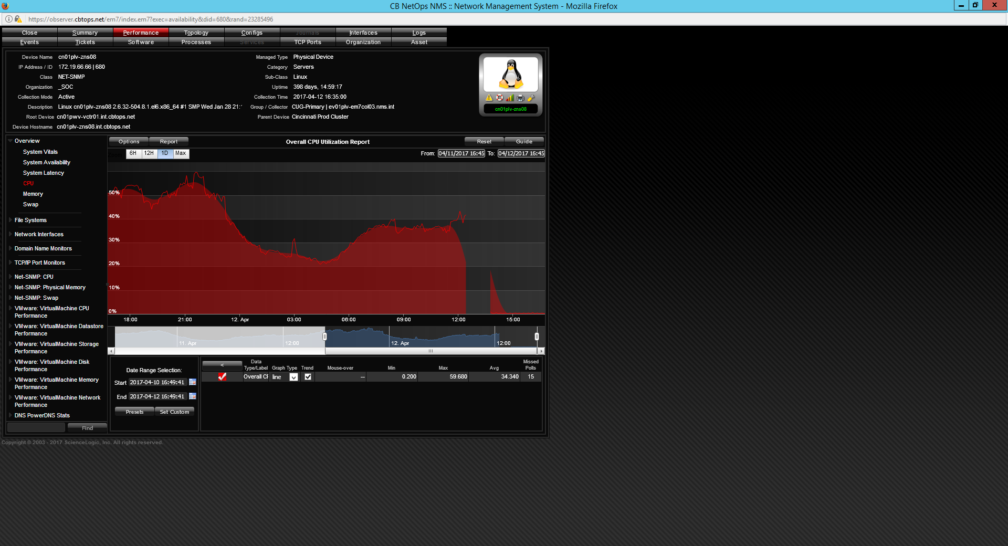Click the lifebuoy ticket icon on device card
This screenshot has width=1008, height=546.
tap(499, 98)
